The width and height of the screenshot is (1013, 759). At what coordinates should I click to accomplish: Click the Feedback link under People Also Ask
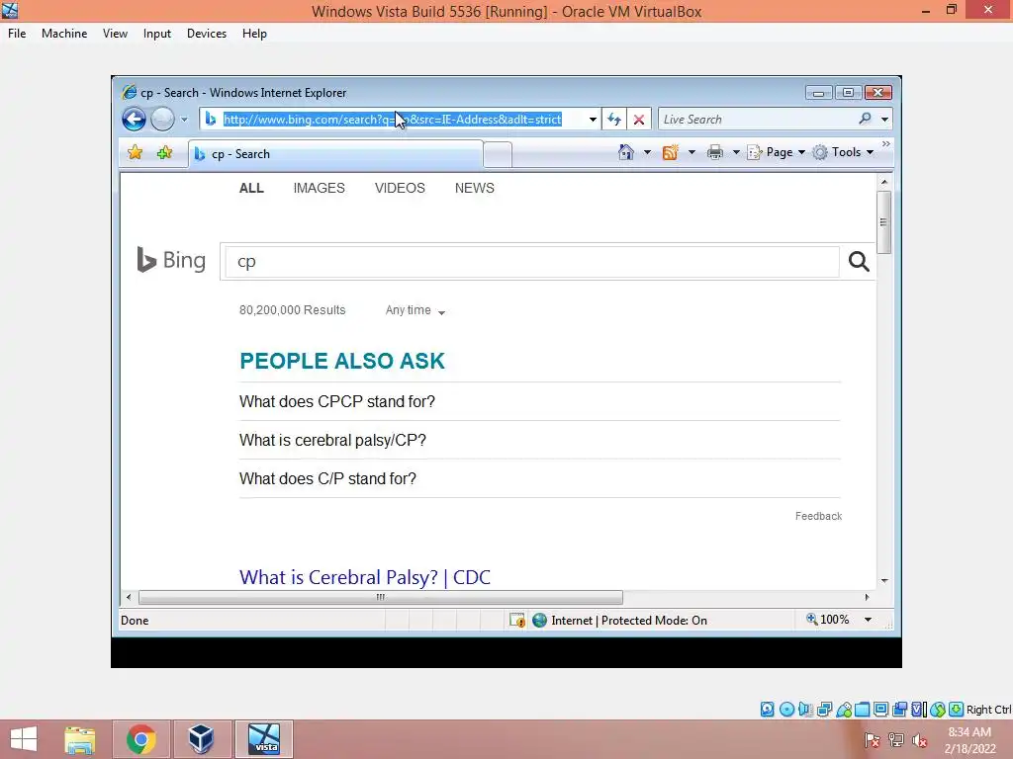coord(818,516)
